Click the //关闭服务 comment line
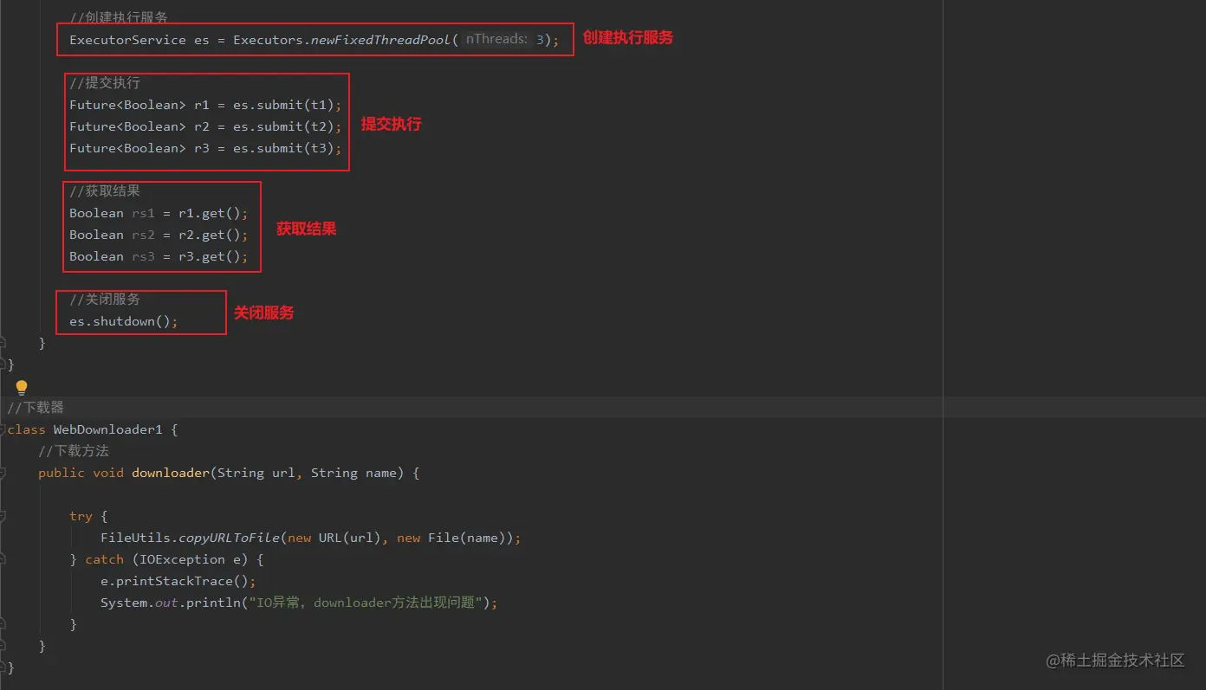1206x690 pixels. (105, 300)
